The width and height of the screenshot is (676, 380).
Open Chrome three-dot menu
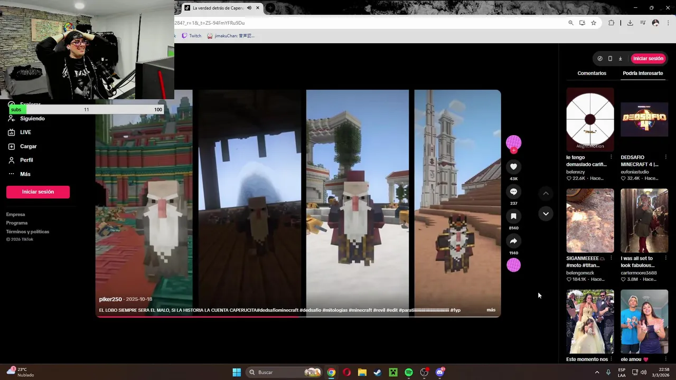click(668, 23)
